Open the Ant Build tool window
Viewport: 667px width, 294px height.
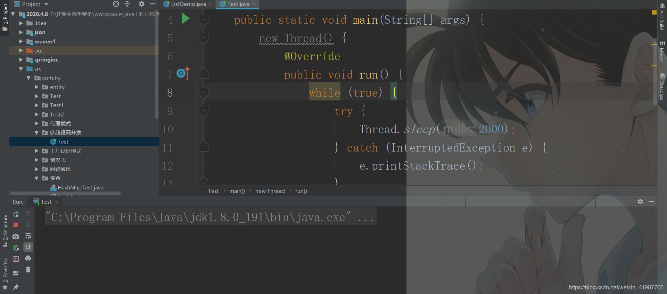click(x=662, y=16)
